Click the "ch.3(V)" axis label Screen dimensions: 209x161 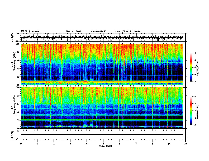[x=13, y=135]
